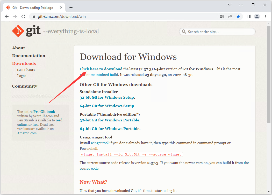Download 64-bit Git for Windows Setup
The image size is (272, 195).
107,106
